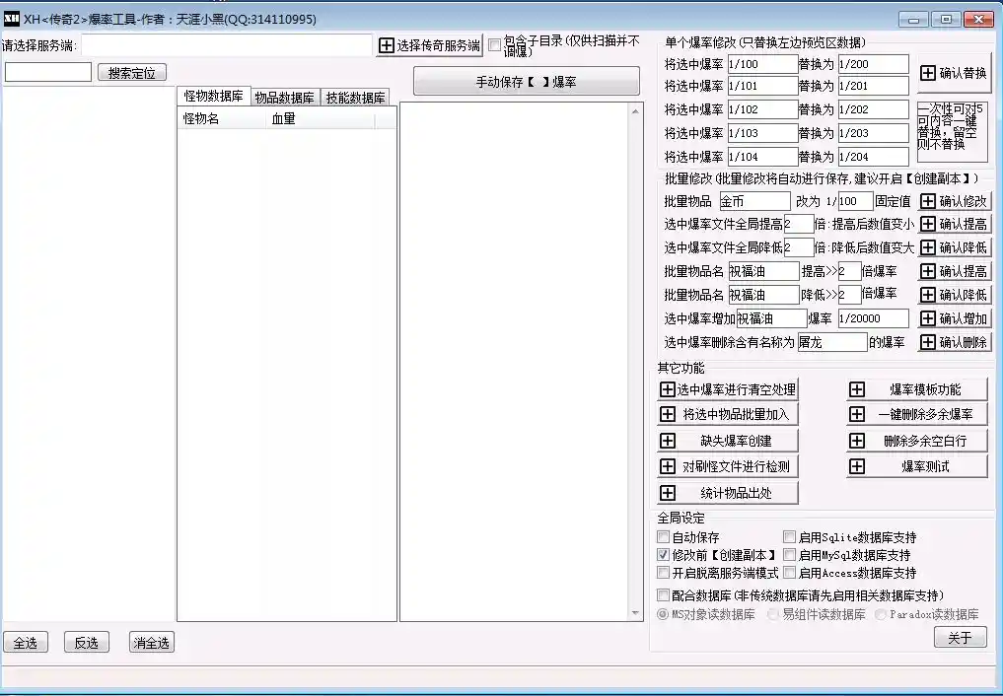Click delete-name field containing 屠龙
1003x696 pixels.
[x=832, y=342]
